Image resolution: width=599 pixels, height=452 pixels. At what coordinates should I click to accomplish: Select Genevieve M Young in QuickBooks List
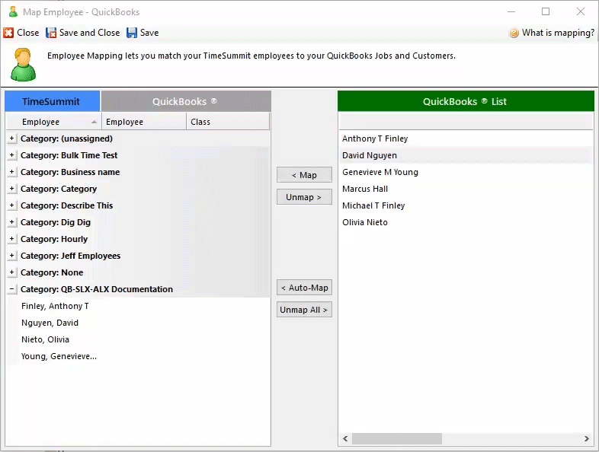[380, 172]
